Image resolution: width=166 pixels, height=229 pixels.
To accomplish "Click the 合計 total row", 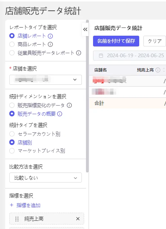I will click(x=127, y=103).
